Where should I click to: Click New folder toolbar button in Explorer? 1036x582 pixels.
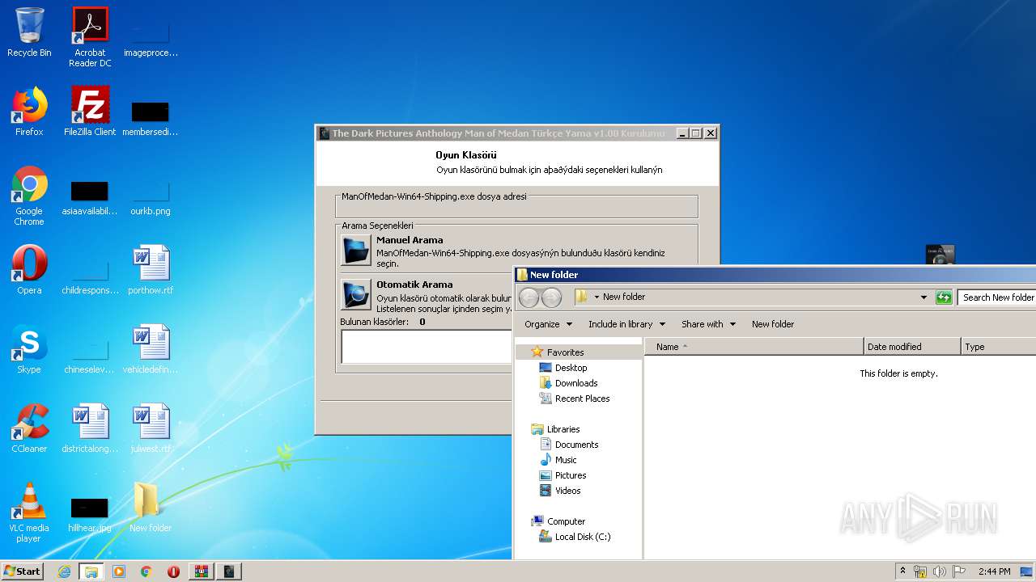773,324
